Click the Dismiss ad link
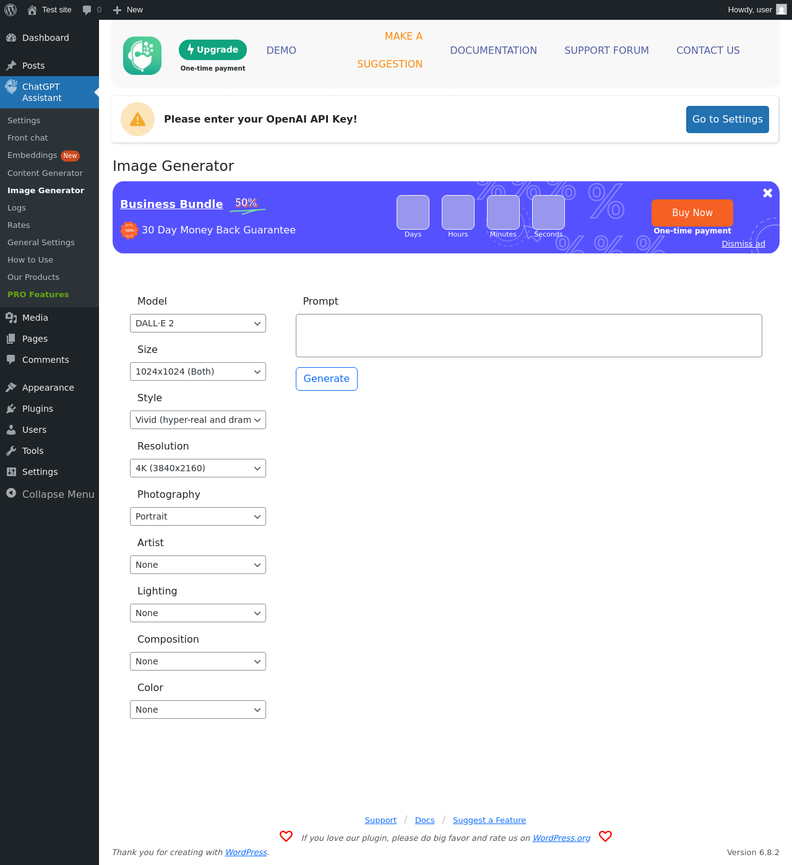Image resolution: width=792 pixels, height=865 pixels. 743,244
